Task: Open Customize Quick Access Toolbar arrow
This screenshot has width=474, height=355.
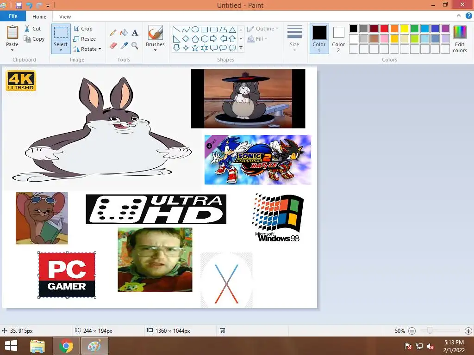Action: pyautogui.click(x=48, y=6)
